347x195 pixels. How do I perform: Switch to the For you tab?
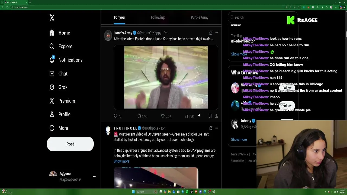(119, 17)
